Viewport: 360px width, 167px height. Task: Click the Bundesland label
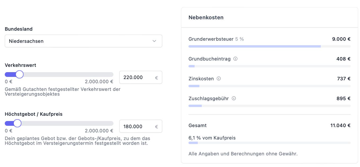point(19,29)
